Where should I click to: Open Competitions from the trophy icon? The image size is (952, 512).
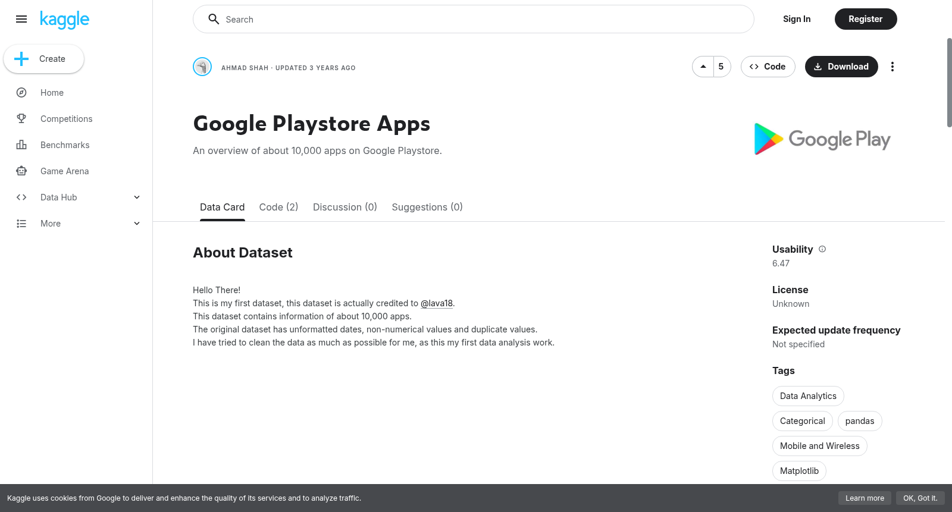(x=21, y=119)
